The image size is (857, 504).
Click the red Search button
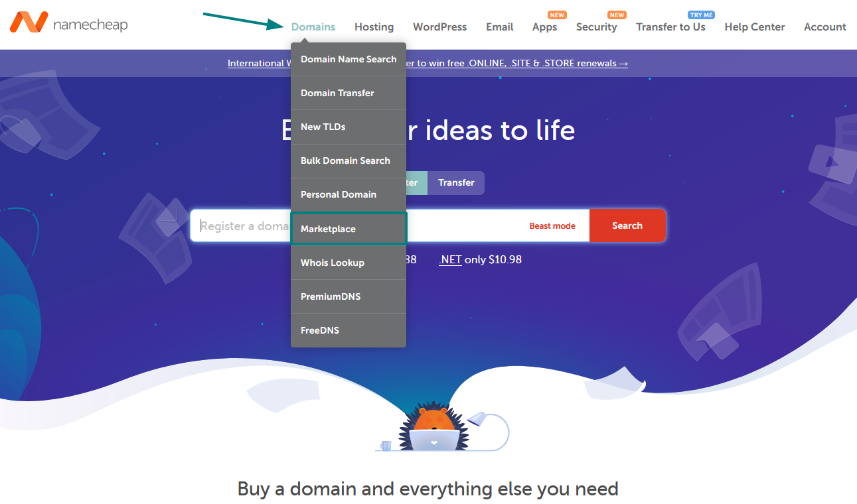point(627,226)
